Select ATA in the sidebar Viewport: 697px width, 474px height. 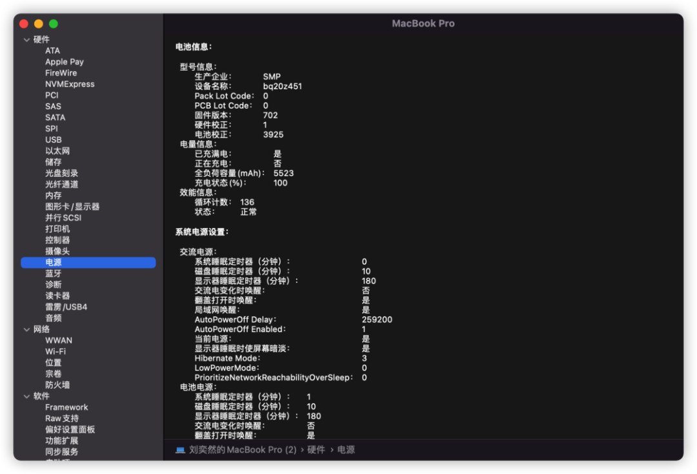click(52, 50)
